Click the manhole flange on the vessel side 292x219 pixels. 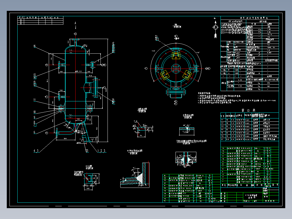coord(96,88)
